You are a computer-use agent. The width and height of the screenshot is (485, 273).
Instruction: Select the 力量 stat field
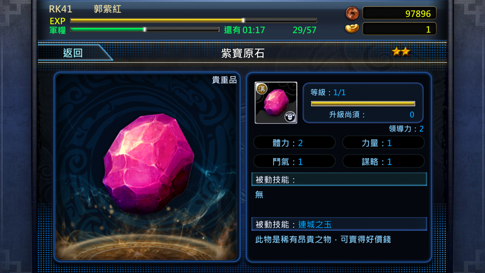(x=383, y=143)
